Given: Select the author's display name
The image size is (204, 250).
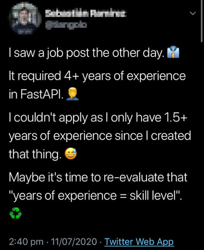Looking at the screenshot, I should coord(86,14).
